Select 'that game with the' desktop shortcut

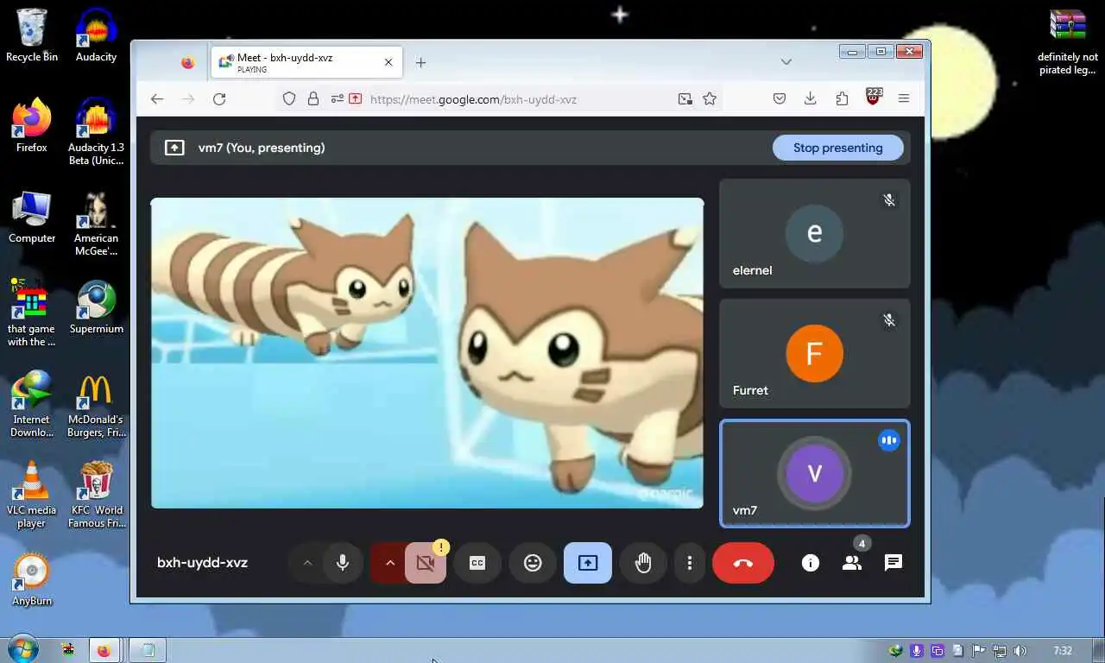(32, 313)
